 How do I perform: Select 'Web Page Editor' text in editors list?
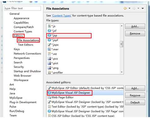click(x=62, y=97)
